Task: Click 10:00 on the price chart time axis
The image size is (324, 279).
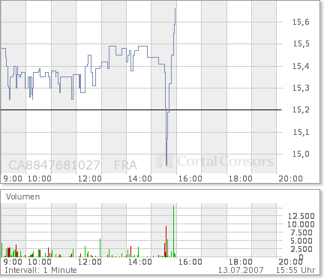Action: [40, 178]
